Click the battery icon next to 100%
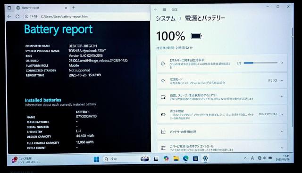 tap(196, 36)
